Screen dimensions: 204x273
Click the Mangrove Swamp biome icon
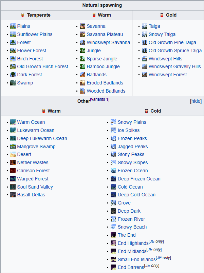[13, 147]
